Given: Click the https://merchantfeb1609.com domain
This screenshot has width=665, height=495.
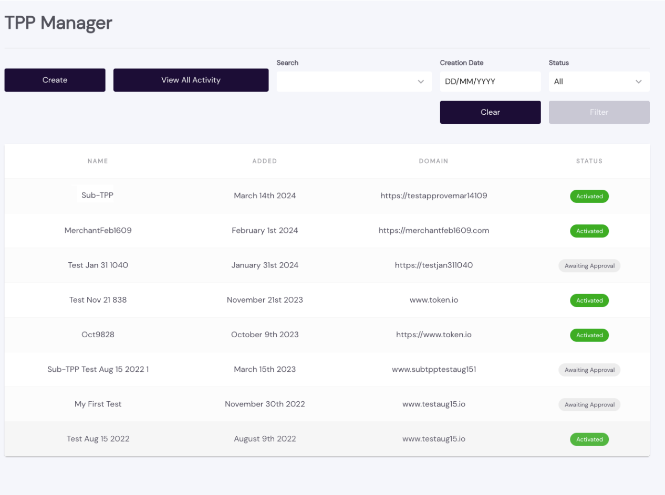Looking at the screenshot, I should [433, 231].
